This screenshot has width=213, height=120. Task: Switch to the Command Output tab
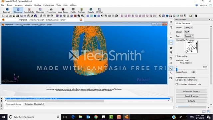click(x=13, y=104)
